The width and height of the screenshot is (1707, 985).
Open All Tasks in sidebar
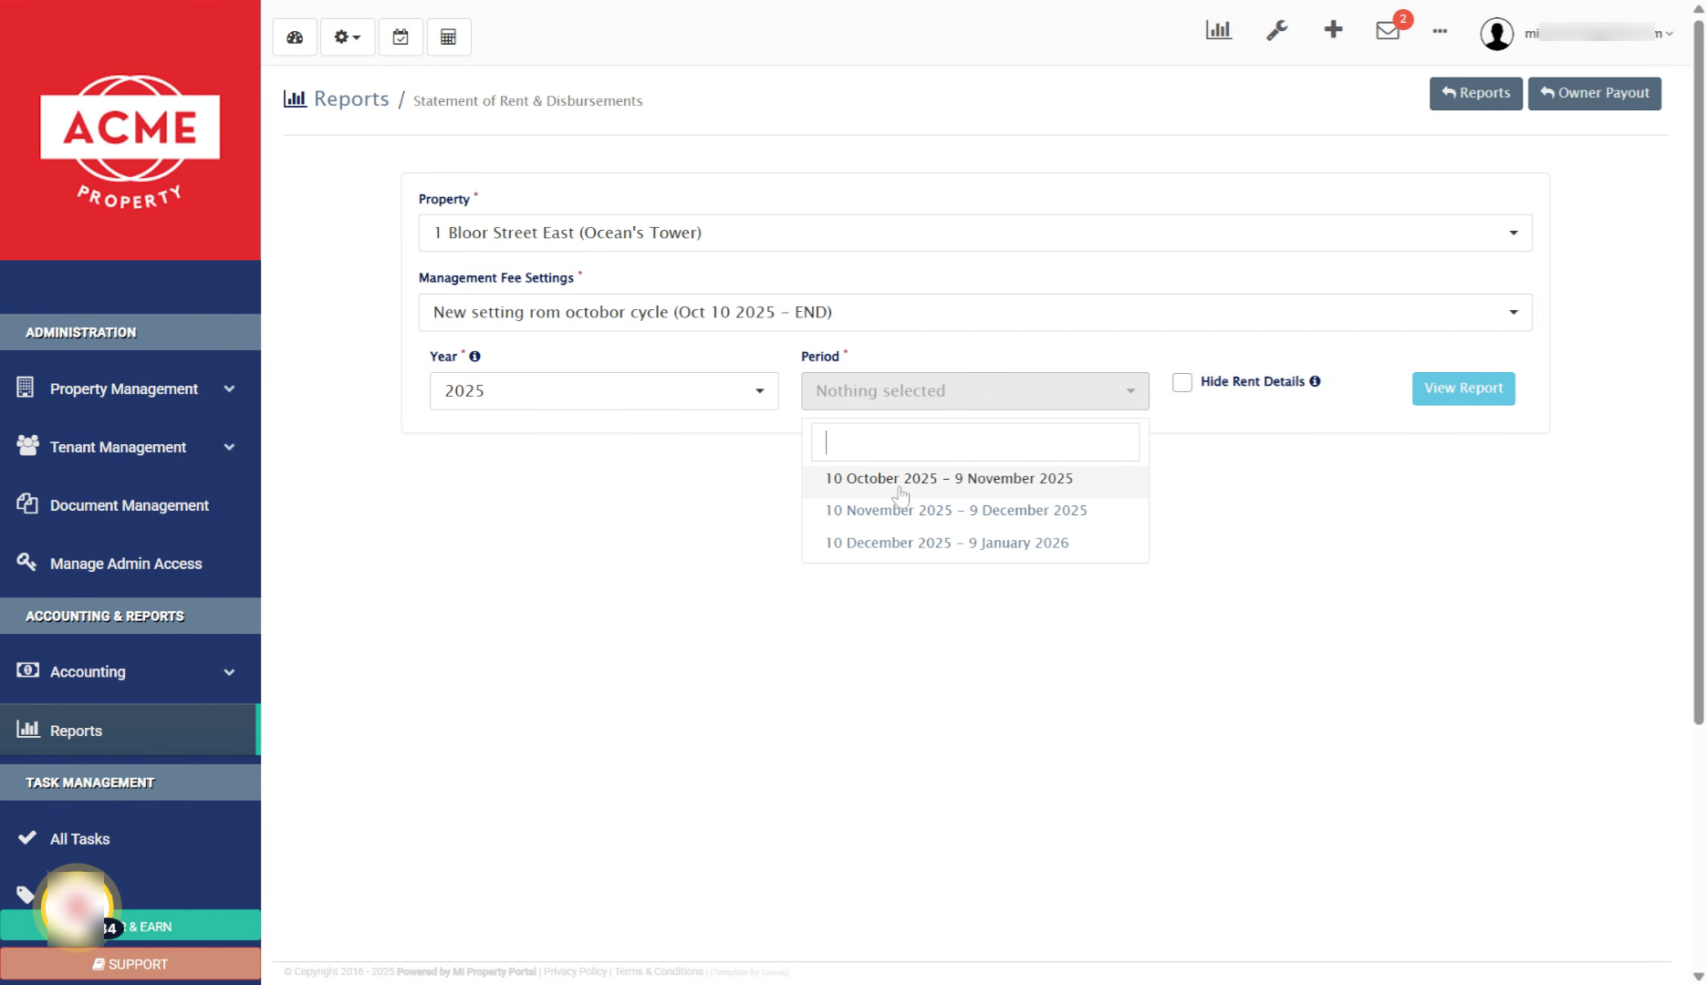tap(79, 839)
